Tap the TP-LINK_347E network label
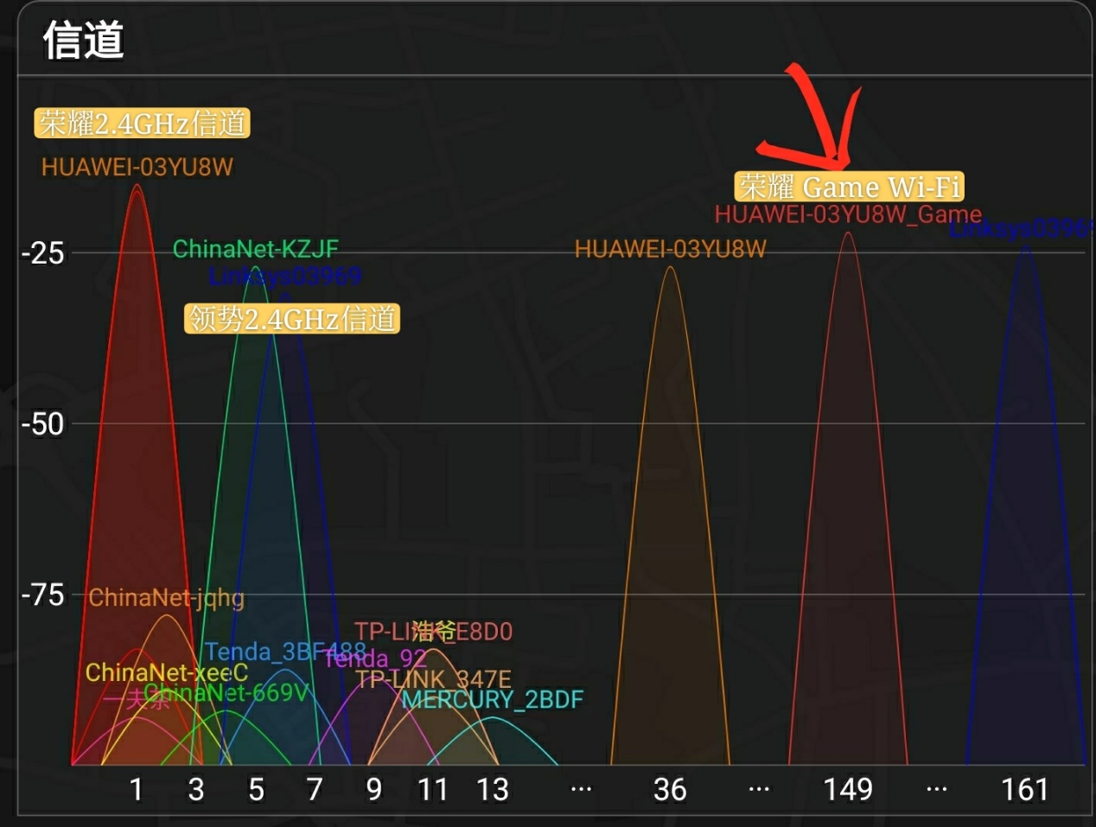This screenshot has height=827, width=1096. [433, 679]
